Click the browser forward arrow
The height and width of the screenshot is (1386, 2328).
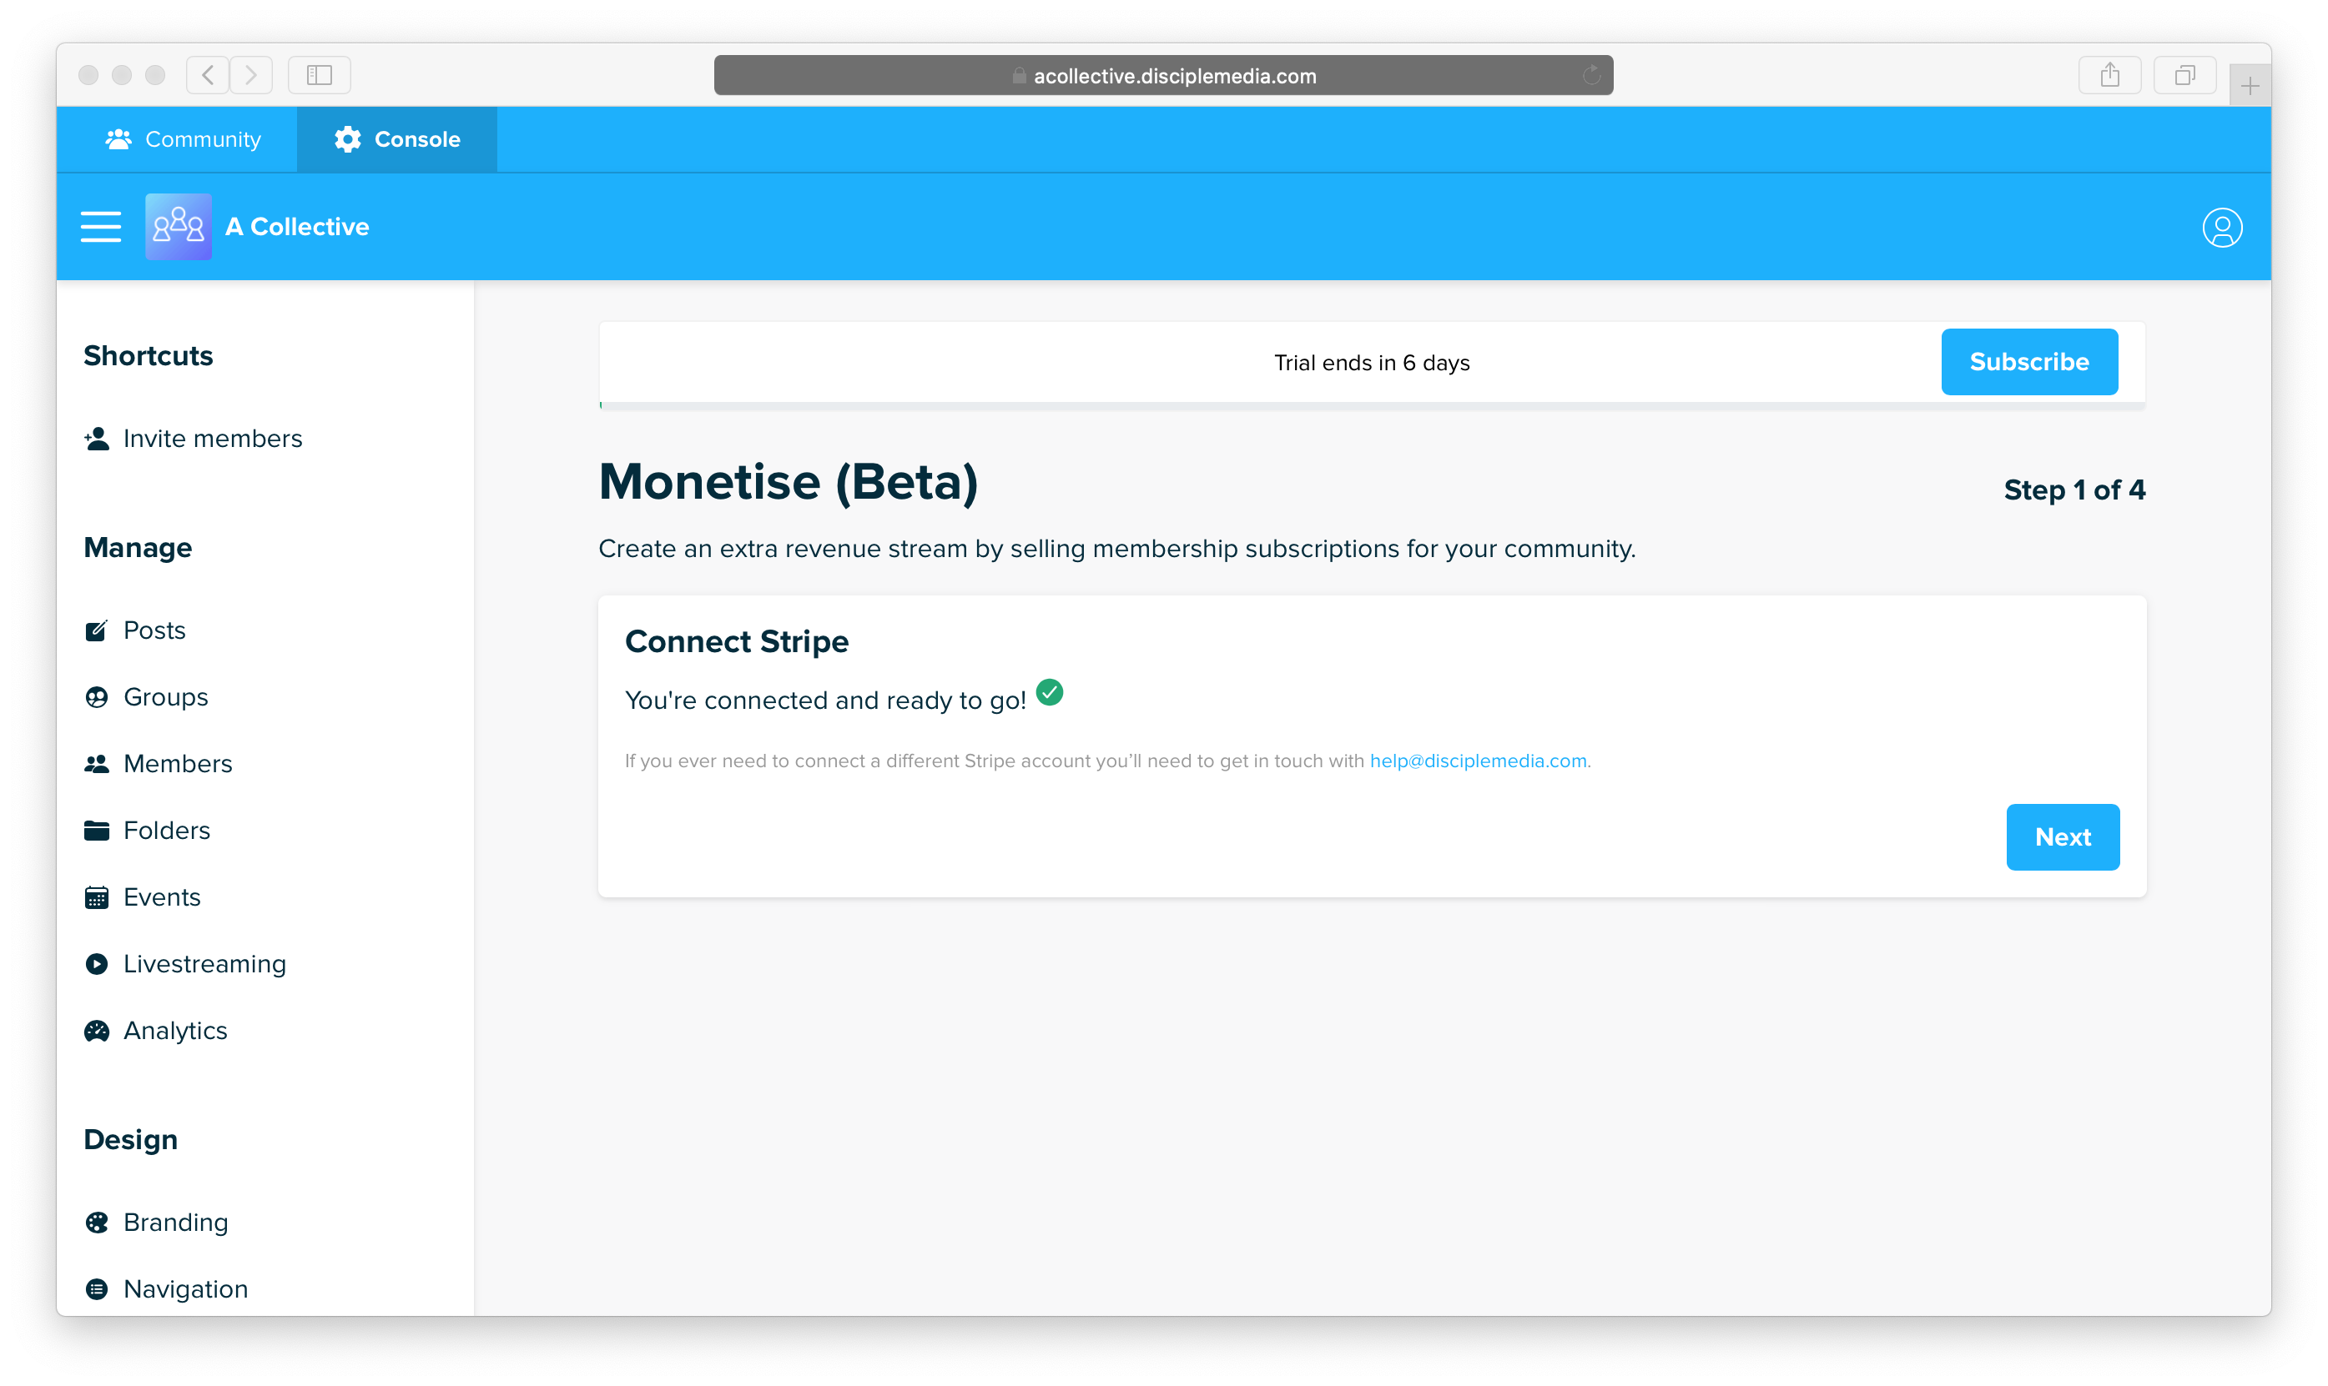coord(250,75)
